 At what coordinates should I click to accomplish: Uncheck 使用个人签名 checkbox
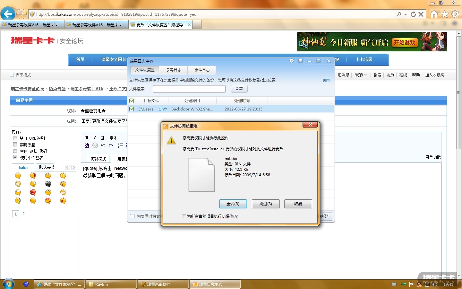[x=15, y=157]
